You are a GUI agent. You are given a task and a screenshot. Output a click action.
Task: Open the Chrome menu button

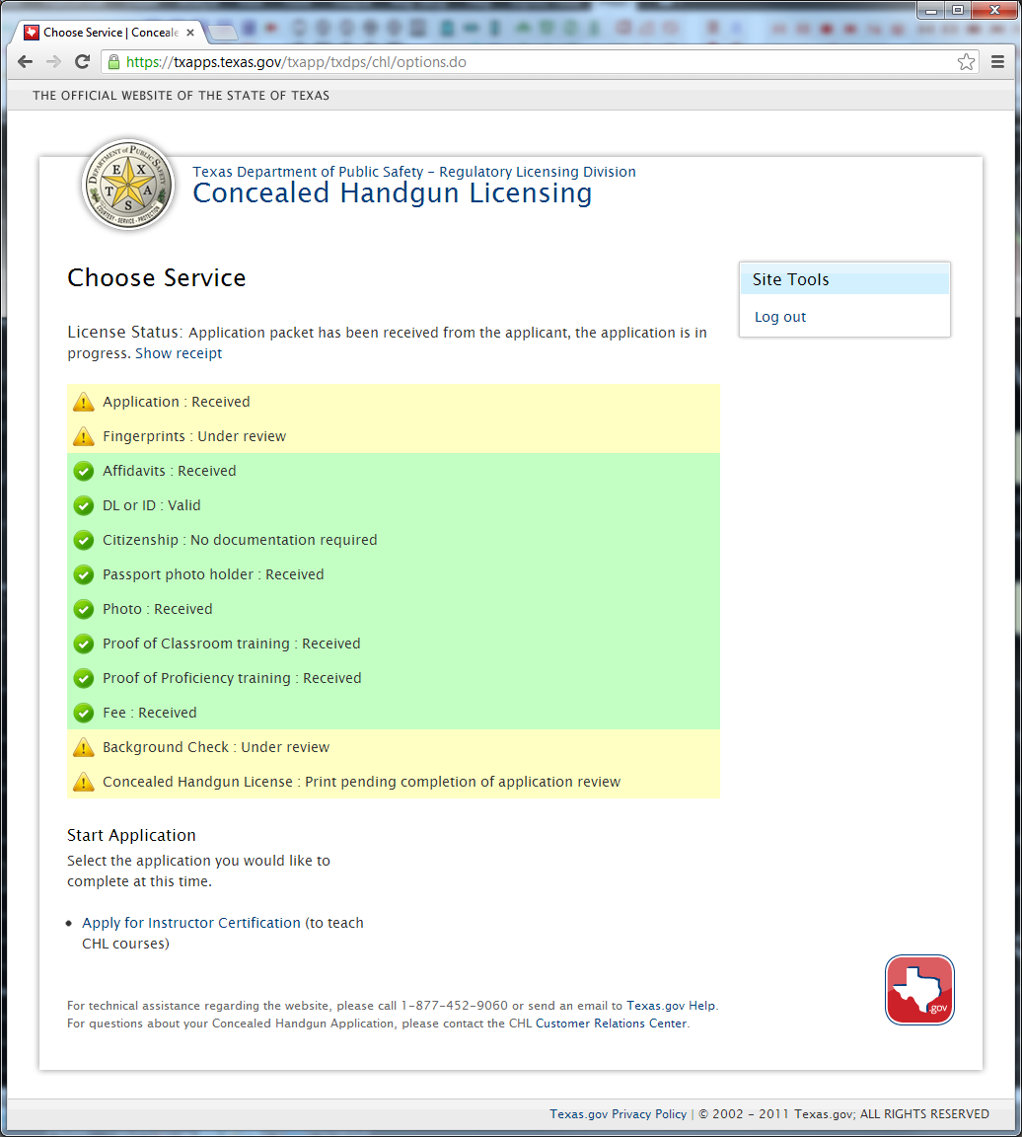point(997,62)
